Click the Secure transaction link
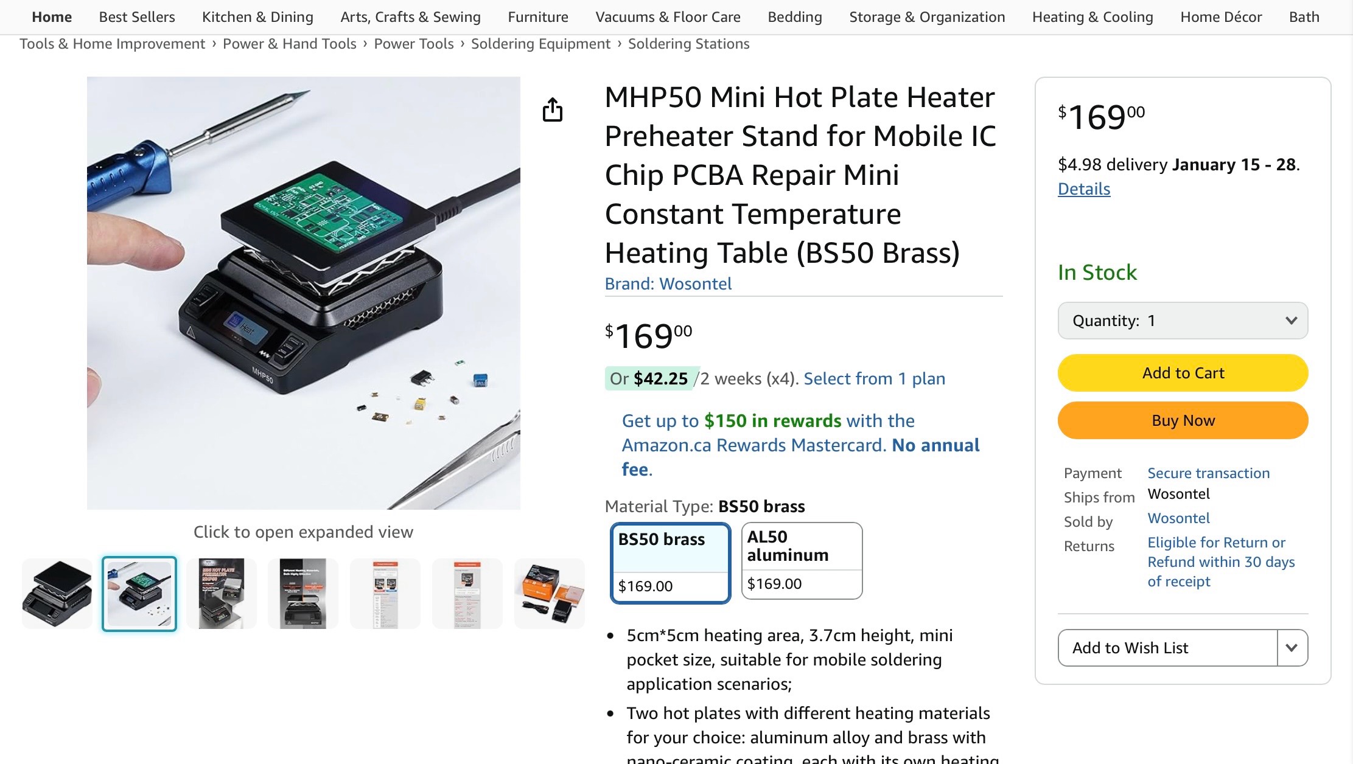 pyautogui.click(x=1208, y=473)
